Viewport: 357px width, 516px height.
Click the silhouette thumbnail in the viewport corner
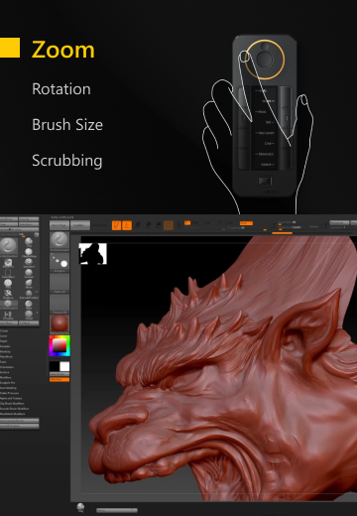pos(93,254)
